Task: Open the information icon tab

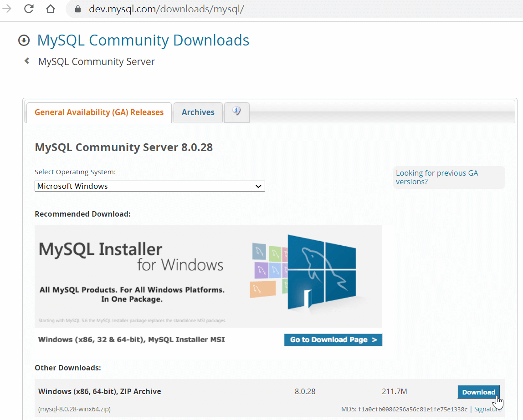Action: click(237, 112)
